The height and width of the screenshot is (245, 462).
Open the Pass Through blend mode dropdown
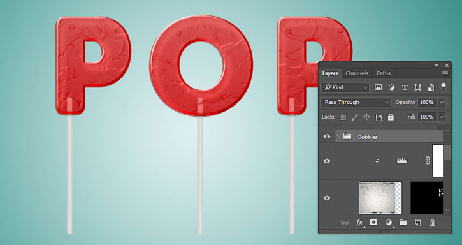356,102
